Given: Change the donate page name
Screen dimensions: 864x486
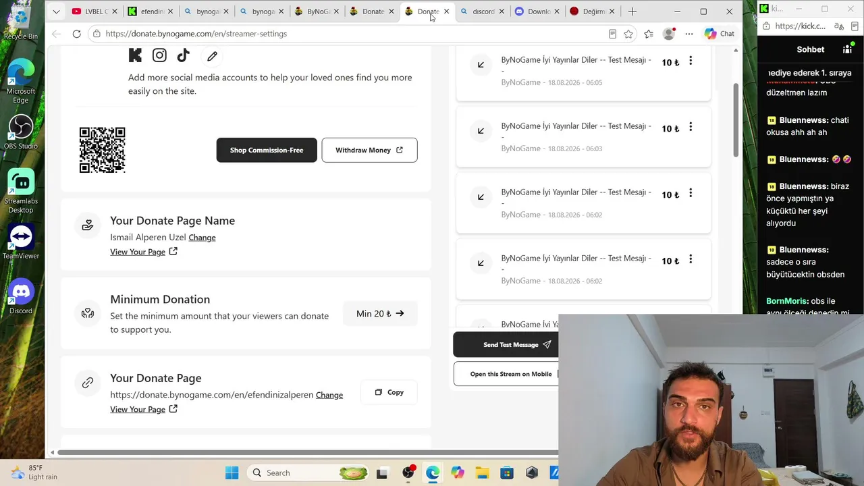Looking at the screenshot, I should coord(202,238).
